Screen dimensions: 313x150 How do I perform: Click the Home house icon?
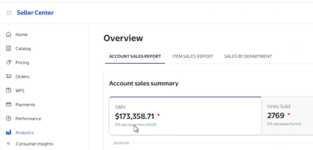9,34
